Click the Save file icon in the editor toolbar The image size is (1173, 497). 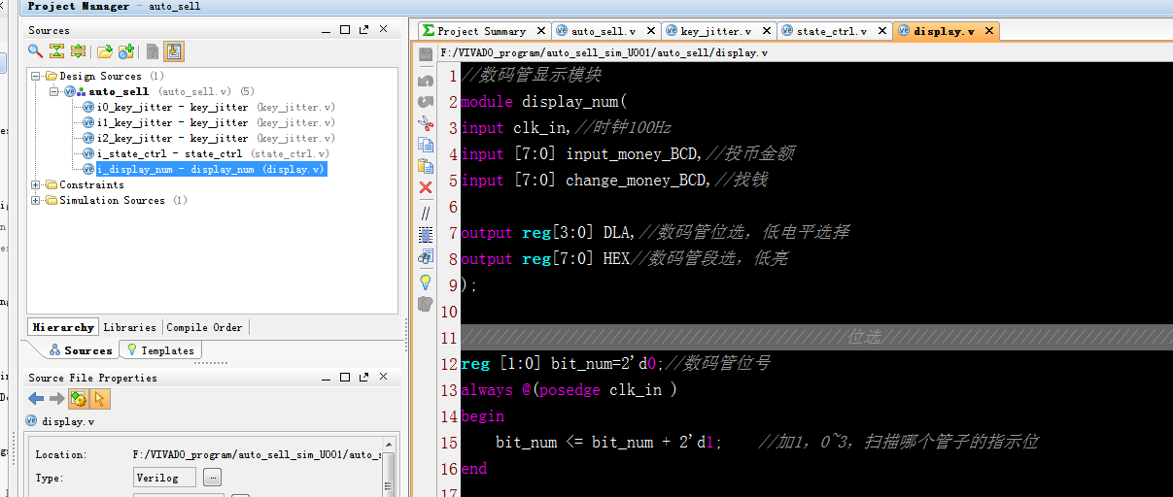[x=426, y=55]
